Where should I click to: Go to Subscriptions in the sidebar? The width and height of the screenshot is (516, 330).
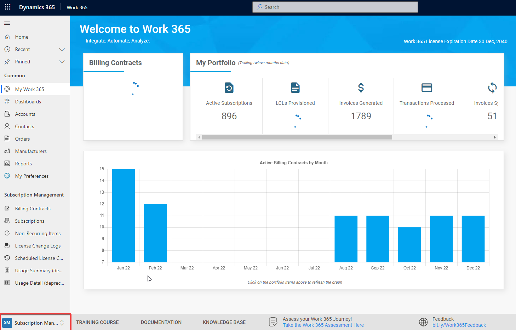(30, 221)
